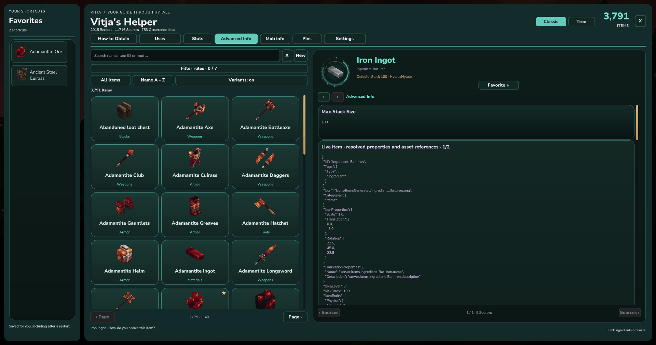Image resolution: width=656 pixels, height=345 pixels.
Task: Switch to the Stats tab
Action: click(x=197, y=39)
